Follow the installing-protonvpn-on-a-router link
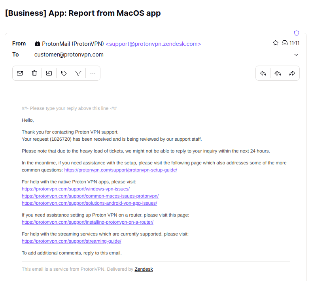Screen dimensions: 312x281 click(x=87, y=222)
